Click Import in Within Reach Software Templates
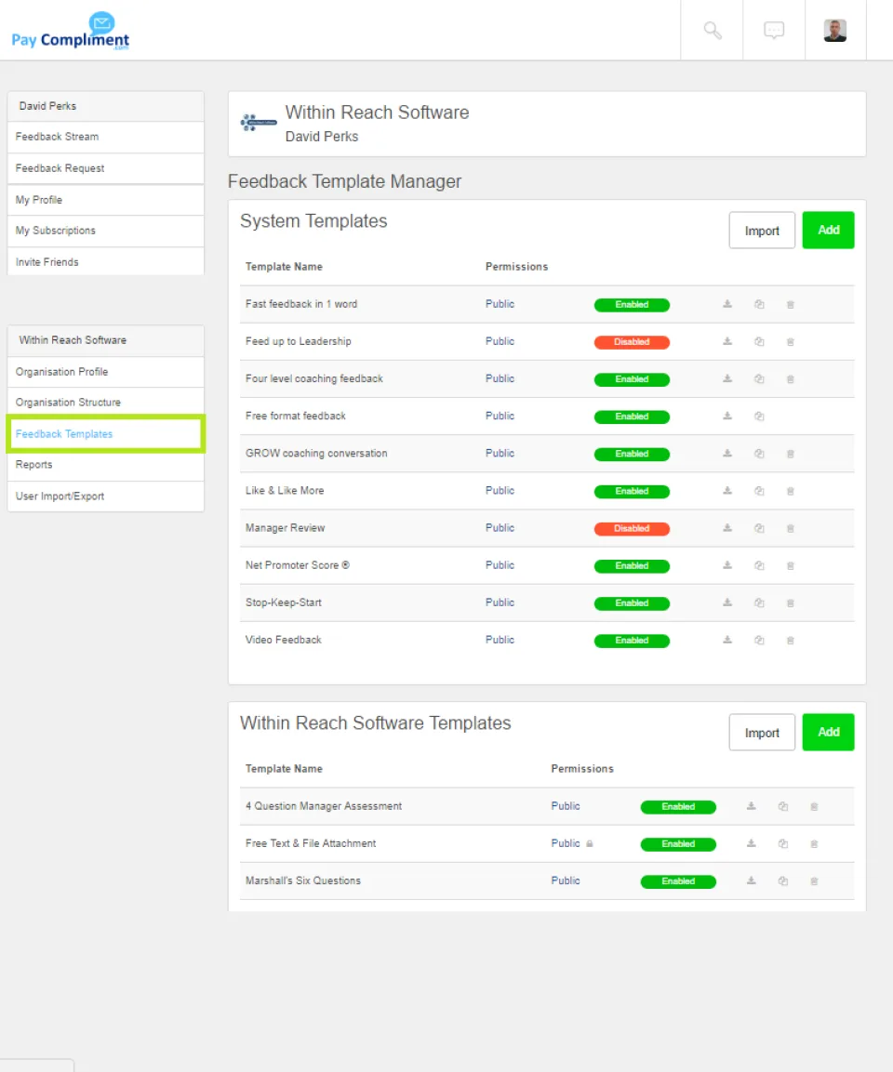Screen dimensions: 893x1072 point(762,733)
